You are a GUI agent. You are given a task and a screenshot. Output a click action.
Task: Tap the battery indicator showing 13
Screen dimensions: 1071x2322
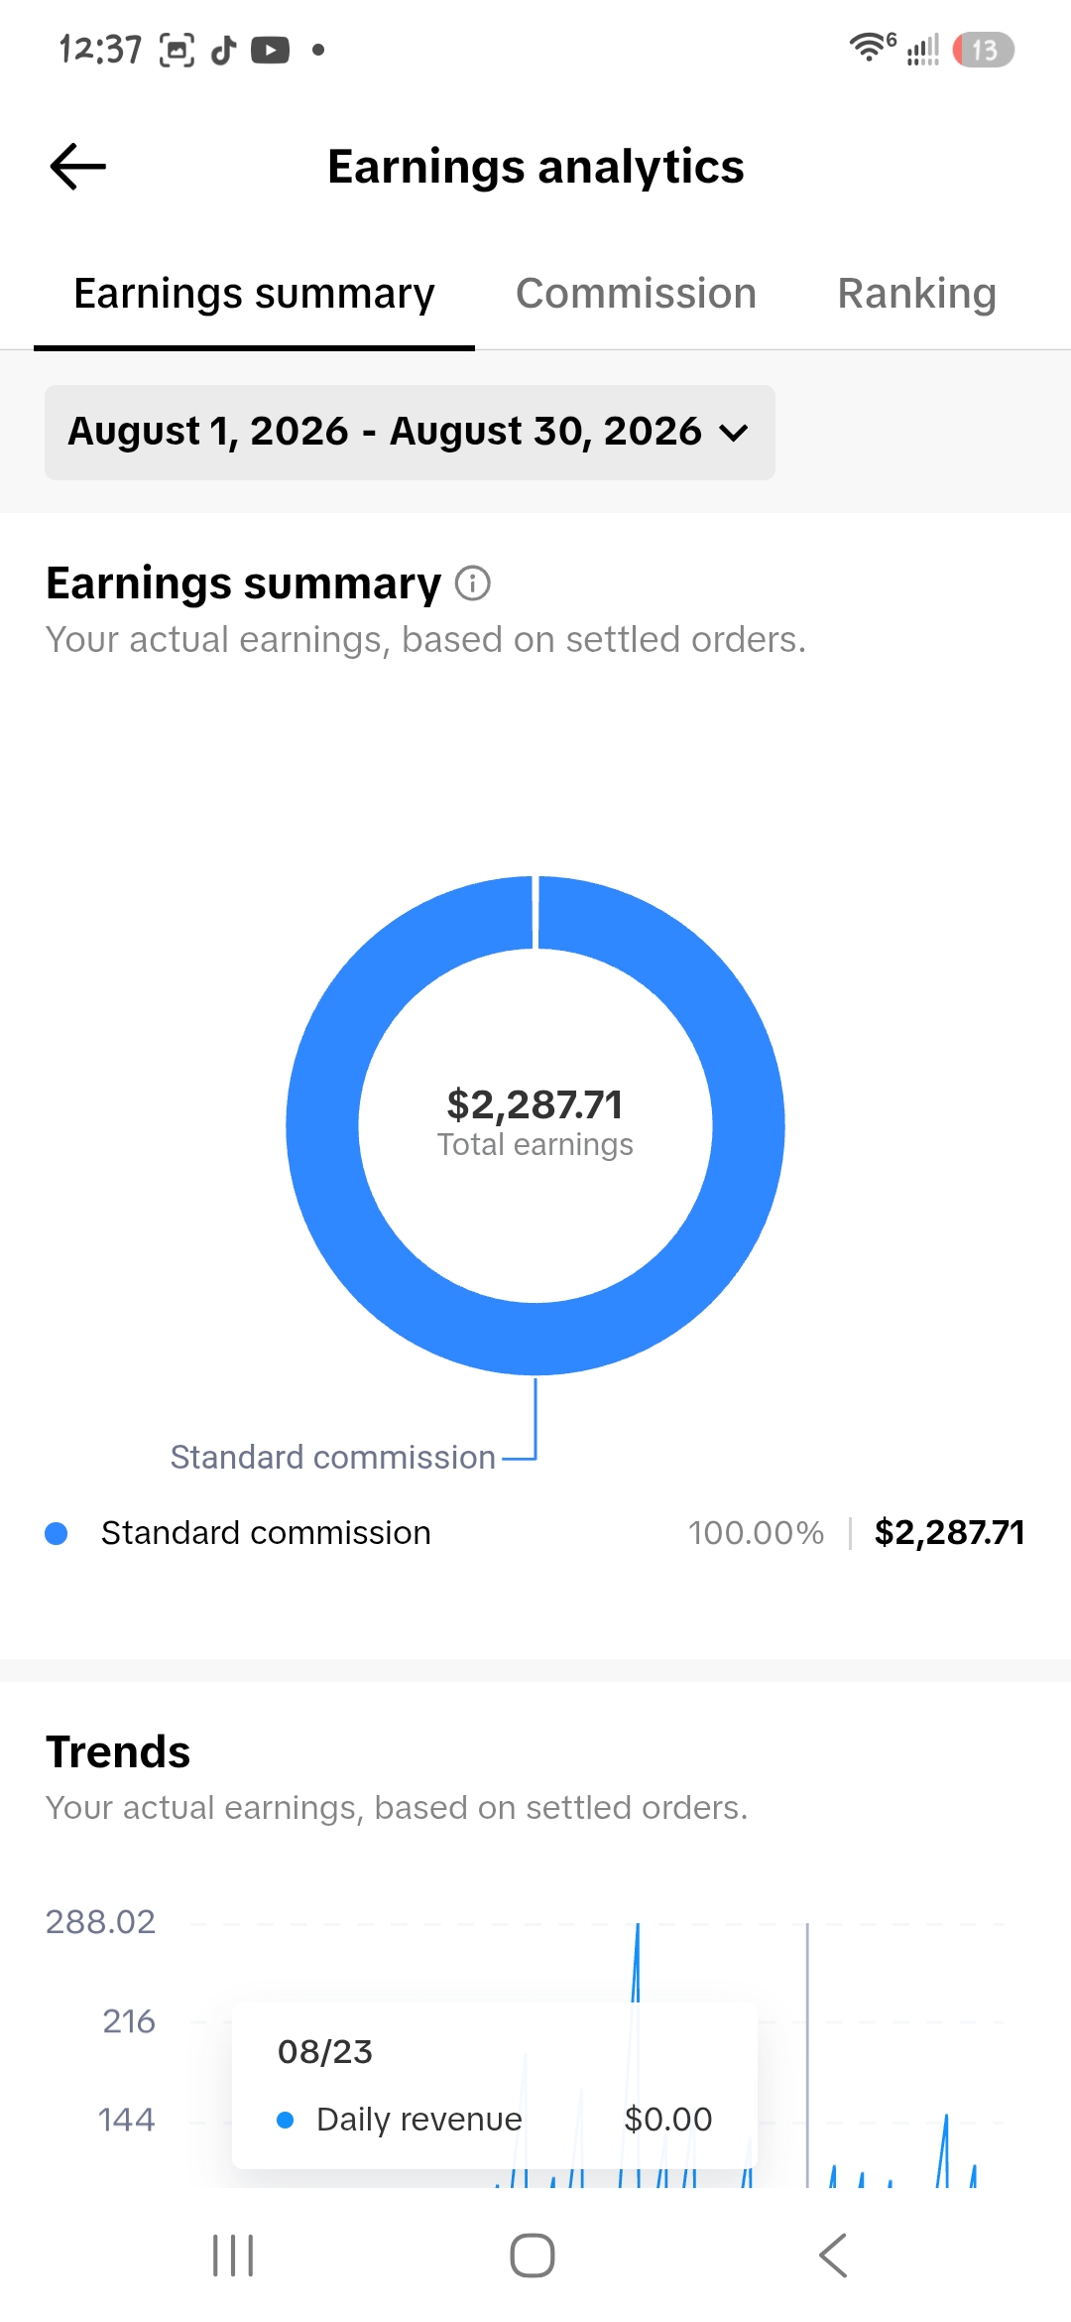point(983,50)
